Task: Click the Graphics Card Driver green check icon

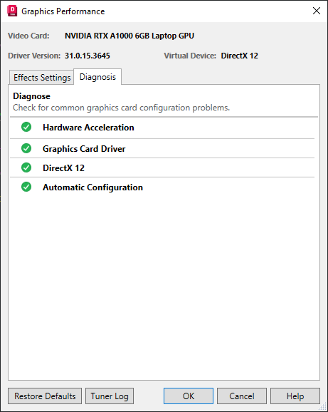Action: coord(26,148)
